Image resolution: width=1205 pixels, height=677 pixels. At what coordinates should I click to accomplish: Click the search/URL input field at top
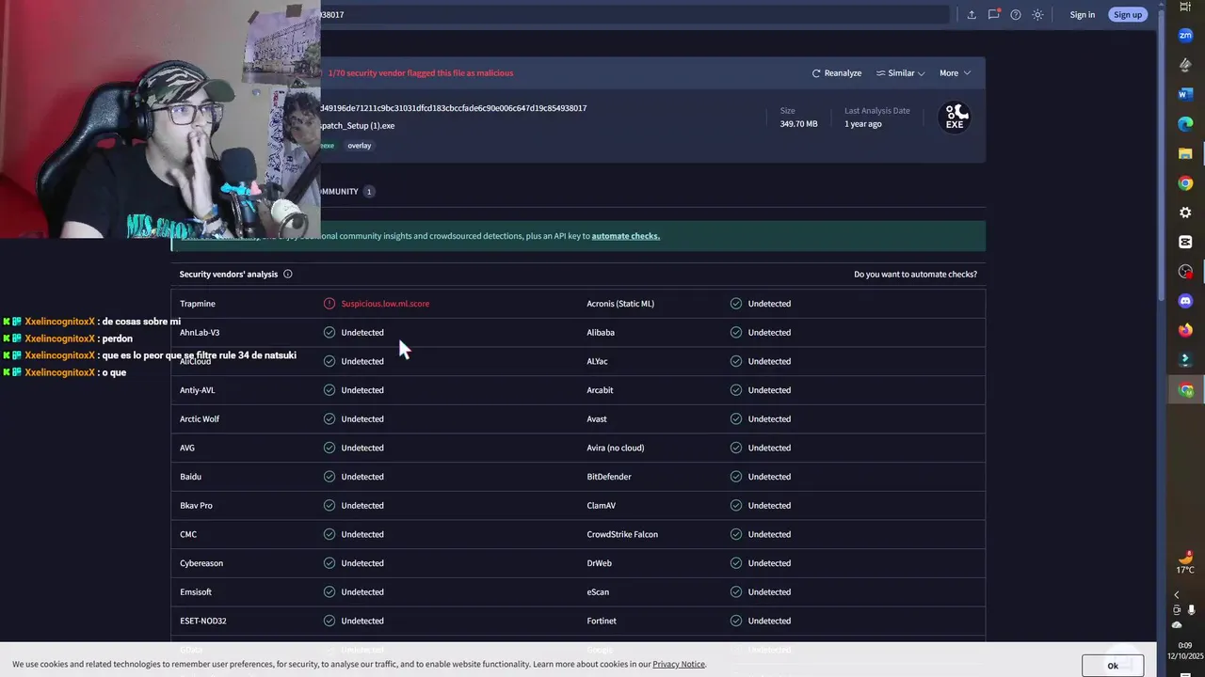(635, 15)
